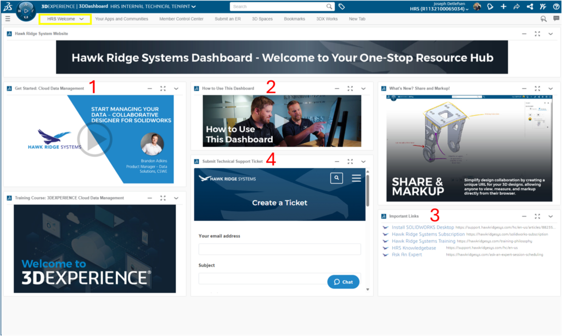Click the hamburger menu icon

coord(8,18)
